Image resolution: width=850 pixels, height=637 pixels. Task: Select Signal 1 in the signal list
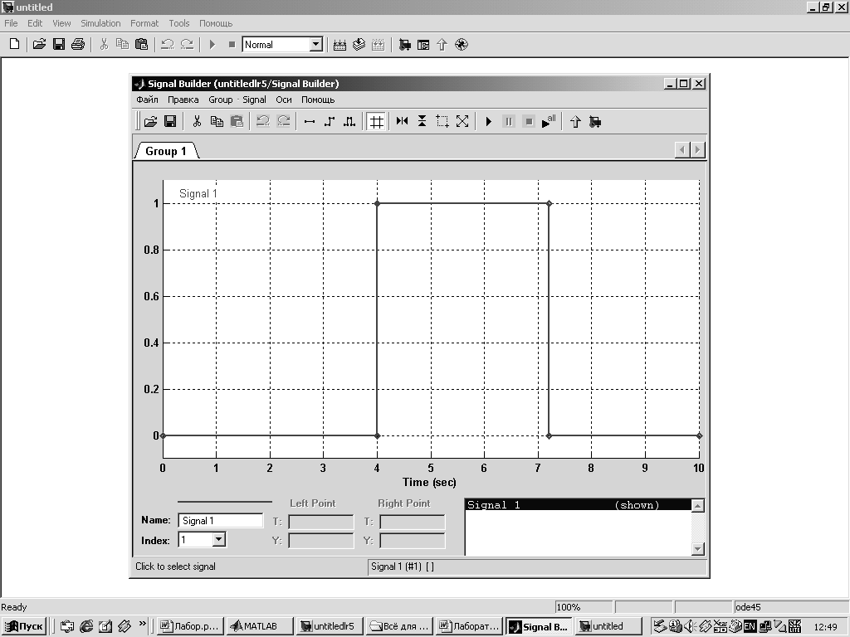pos(579,505)
